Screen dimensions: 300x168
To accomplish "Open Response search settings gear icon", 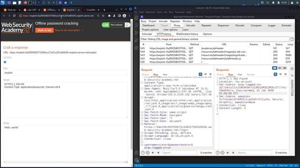I will [x=223, y=153].
